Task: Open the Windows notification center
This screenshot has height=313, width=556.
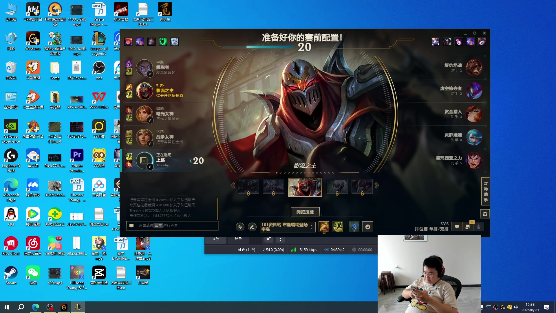Action: click(x=546, y=307)
